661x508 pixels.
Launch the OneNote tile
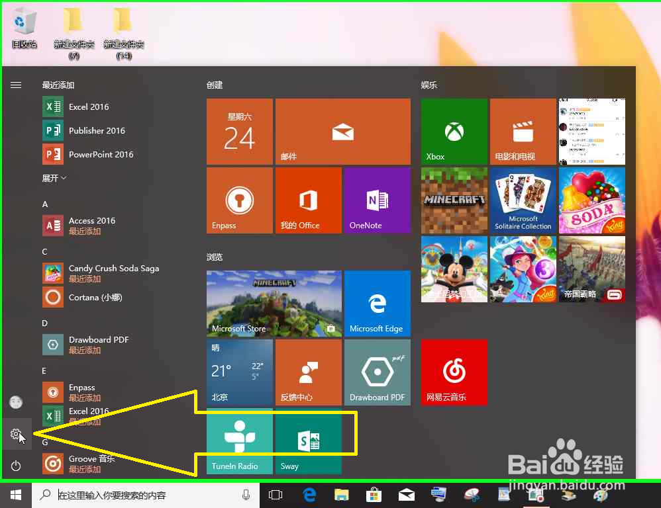(378, 200)
